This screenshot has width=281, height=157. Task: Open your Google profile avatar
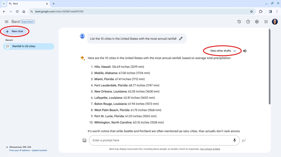pyautogui.click(x=275, y=22)
